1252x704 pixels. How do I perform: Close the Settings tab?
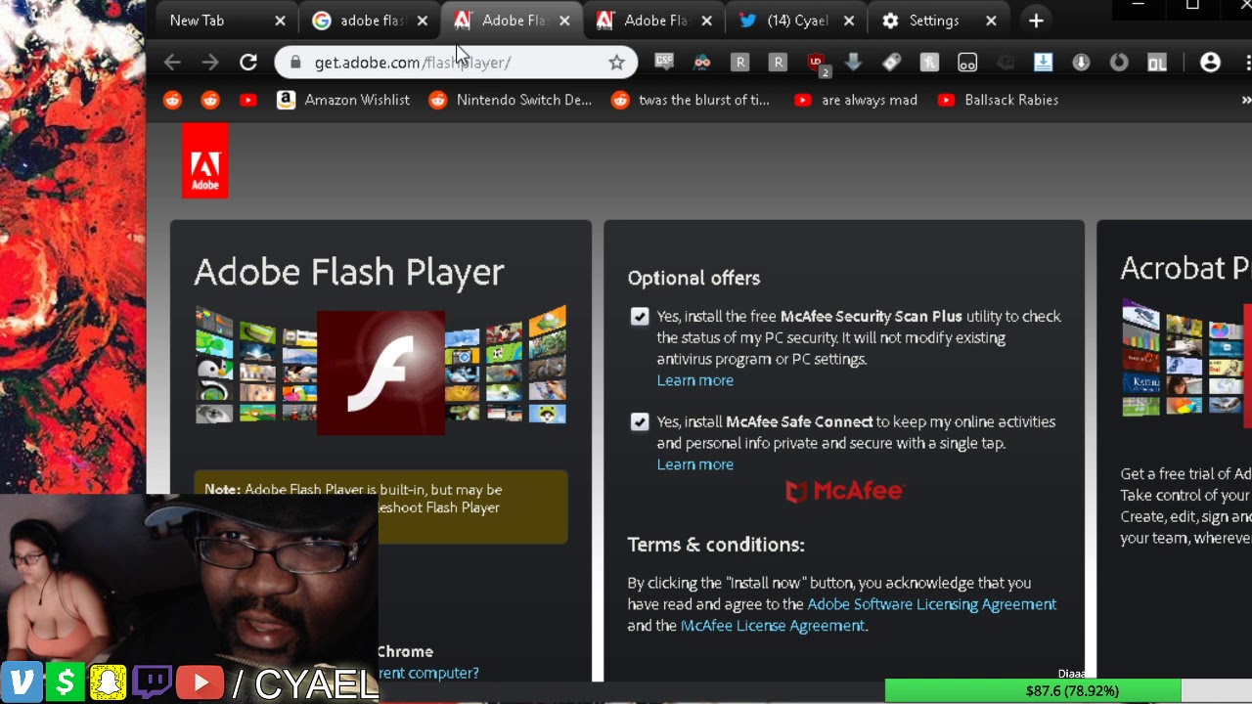[991, 21]
